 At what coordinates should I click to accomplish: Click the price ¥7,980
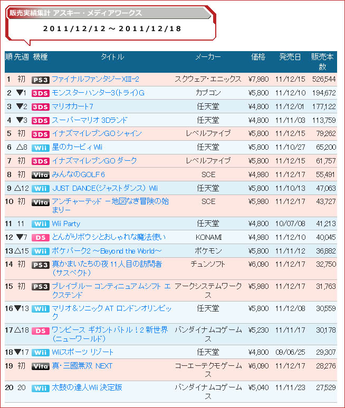(258, 79)
